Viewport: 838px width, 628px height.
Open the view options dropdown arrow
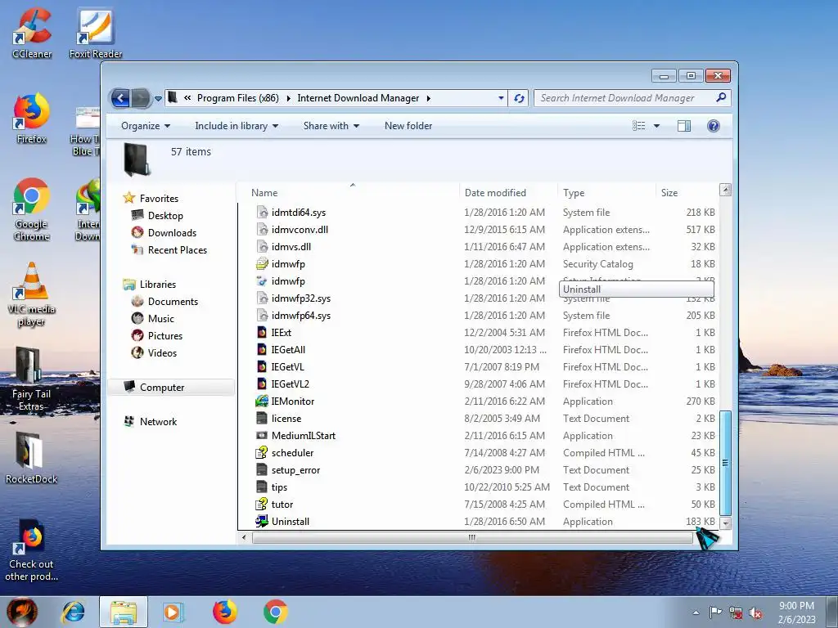[x=656, y=126]
